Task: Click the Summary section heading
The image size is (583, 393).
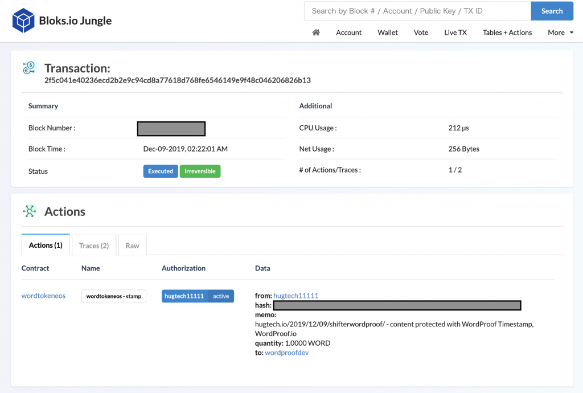Action: click(43, 106)
